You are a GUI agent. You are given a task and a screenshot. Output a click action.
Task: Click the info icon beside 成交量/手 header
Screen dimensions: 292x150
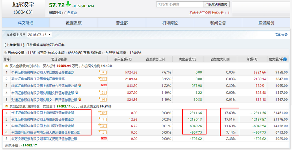click(285, 59)
